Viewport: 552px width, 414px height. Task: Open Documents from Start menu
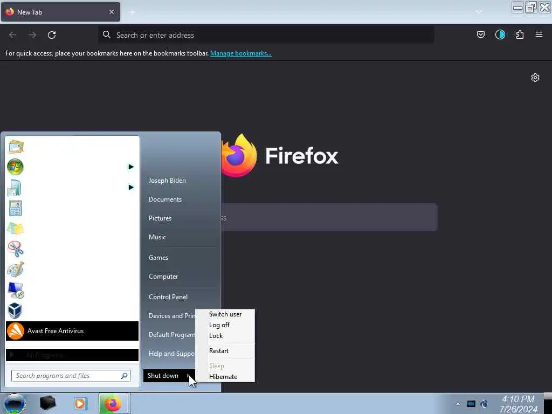(x=165, y=199)
